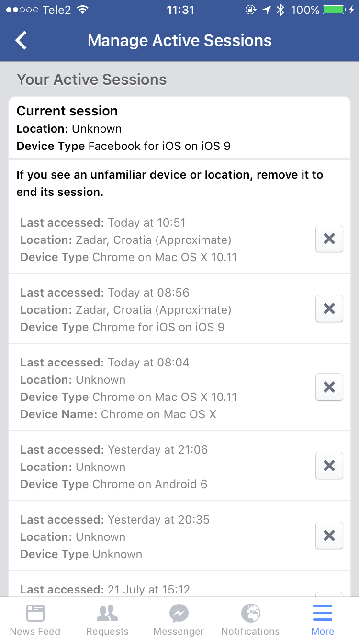Tap the status bar clock showing 11:31

[180, 10]
